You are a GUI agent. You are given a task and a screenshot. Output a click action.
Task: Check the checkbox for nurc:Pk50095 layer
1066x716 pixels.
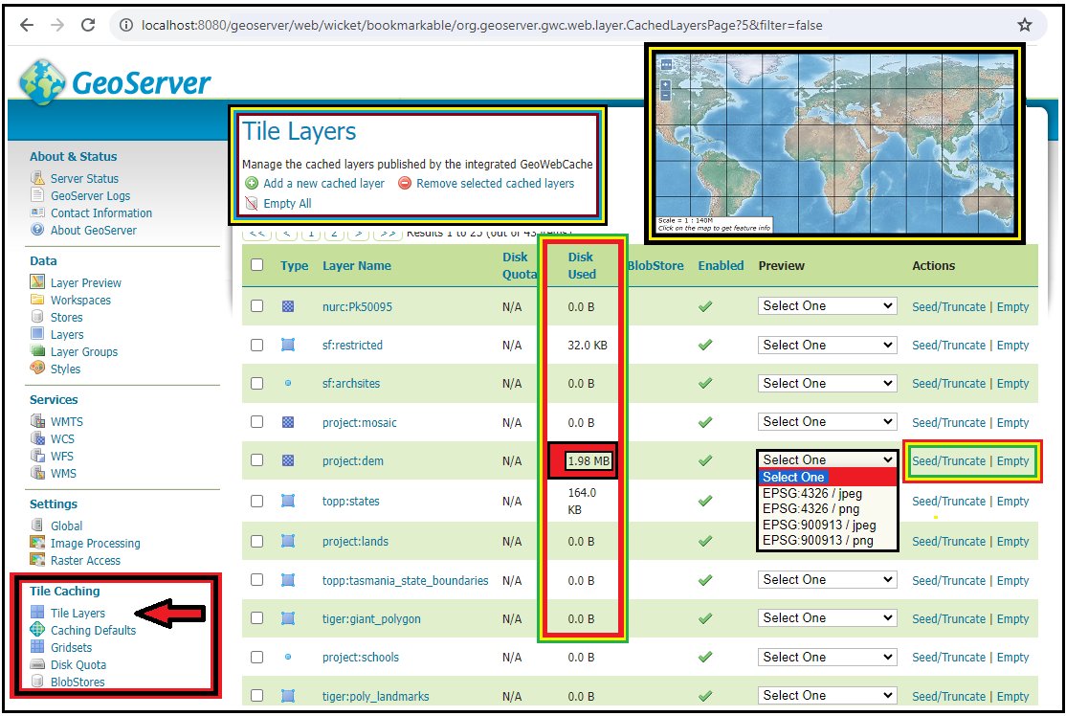coord(256,306)
